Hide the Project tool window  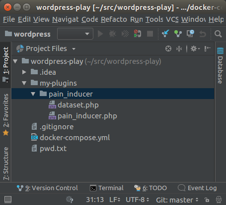click(208, 49)
